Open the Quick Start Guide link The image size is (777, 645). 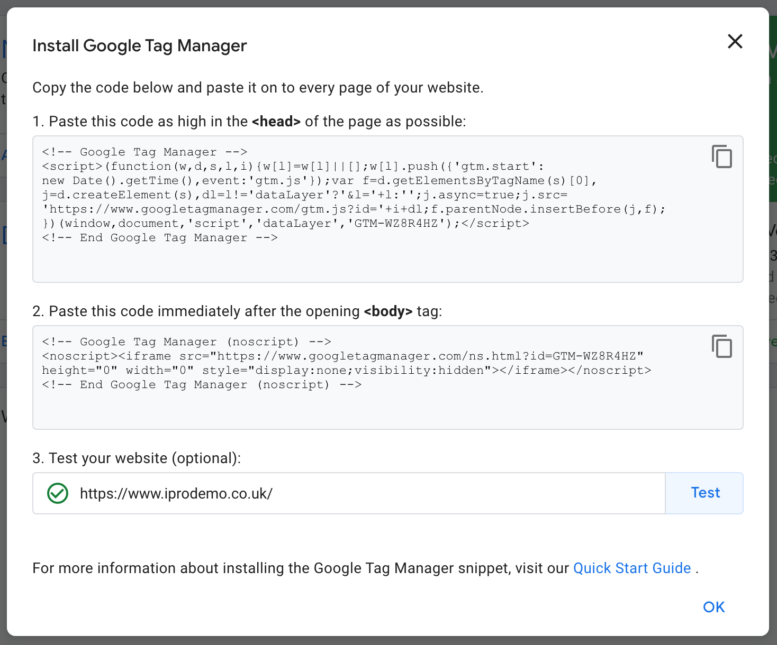pos(632,568)
